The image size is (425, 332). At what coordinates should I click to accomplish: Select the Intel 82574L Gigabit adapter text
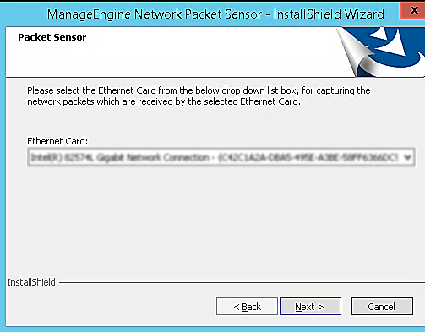(120, 157)
